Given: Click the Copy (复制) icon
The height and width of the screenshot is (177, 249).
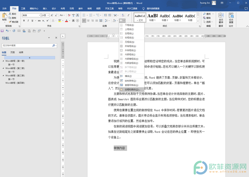Looking at the screenshot, I should click(10, 18).
